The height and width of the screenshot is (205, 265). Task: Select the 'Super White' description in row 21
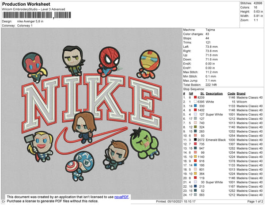click(214, 182)
